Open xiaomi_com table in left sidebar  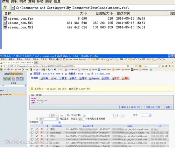pyautogui.click(x=7, y=94)
